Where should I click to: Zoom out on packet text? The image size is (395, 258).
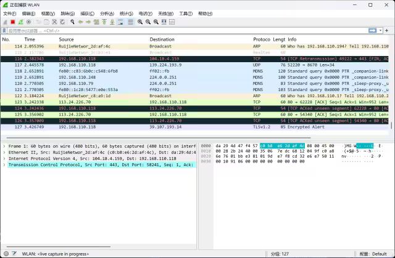coord(148,22)
